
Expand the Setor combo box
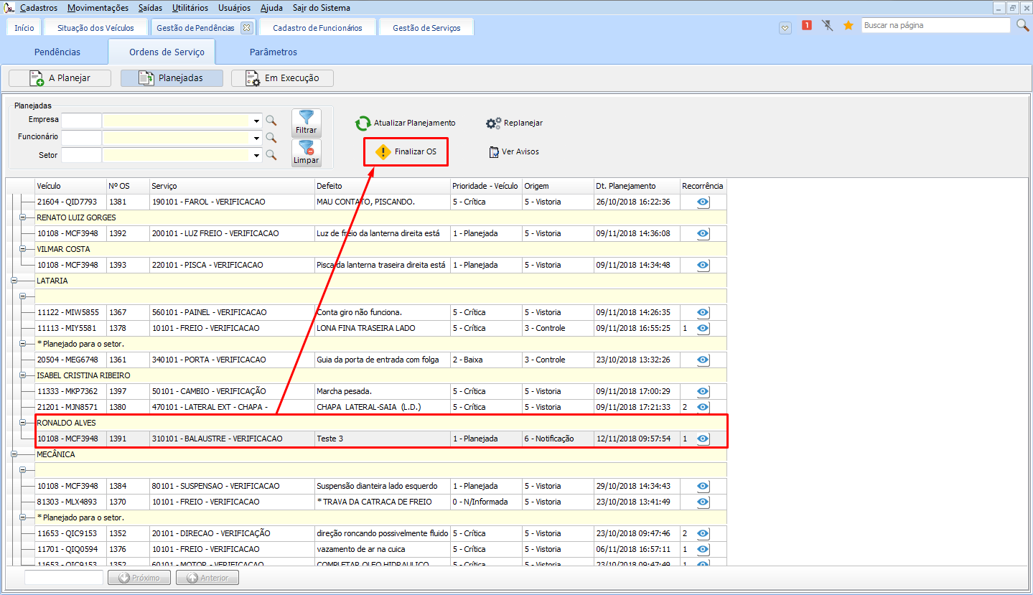click(x=256, y=155)
